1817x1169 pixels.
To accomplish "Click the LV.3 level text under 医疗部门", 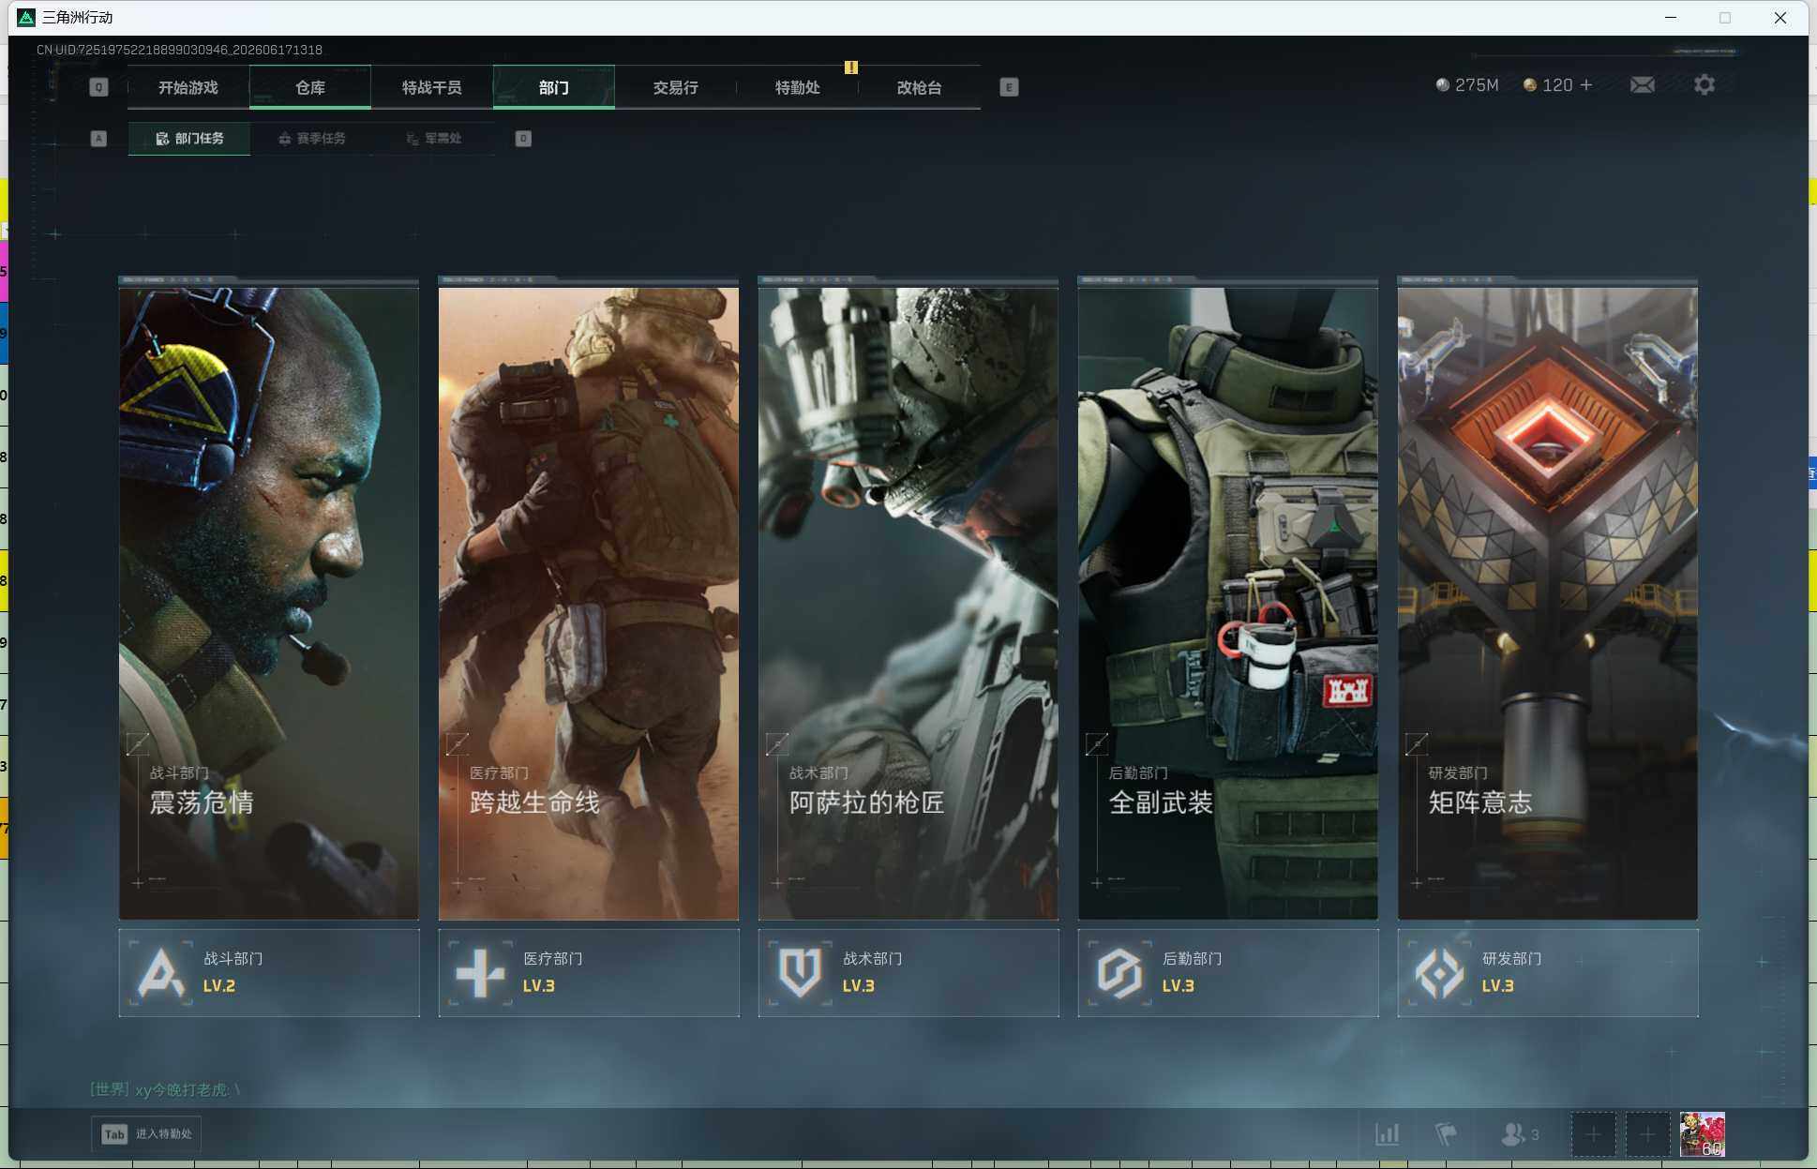I will click(x=539, y=986).
